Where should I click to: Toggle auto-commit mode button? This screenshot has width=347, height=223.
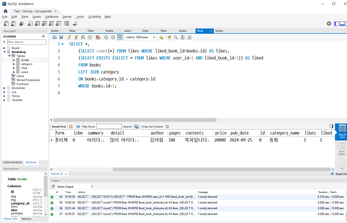[120, 37]
